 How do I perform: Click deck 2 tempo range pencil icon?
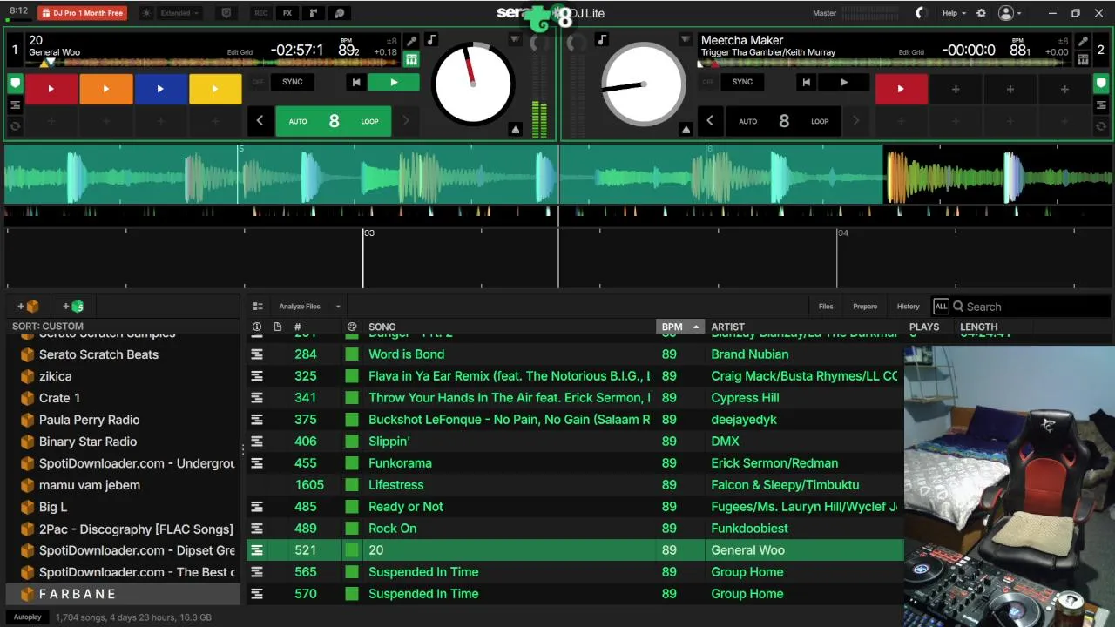point(1083,41)
